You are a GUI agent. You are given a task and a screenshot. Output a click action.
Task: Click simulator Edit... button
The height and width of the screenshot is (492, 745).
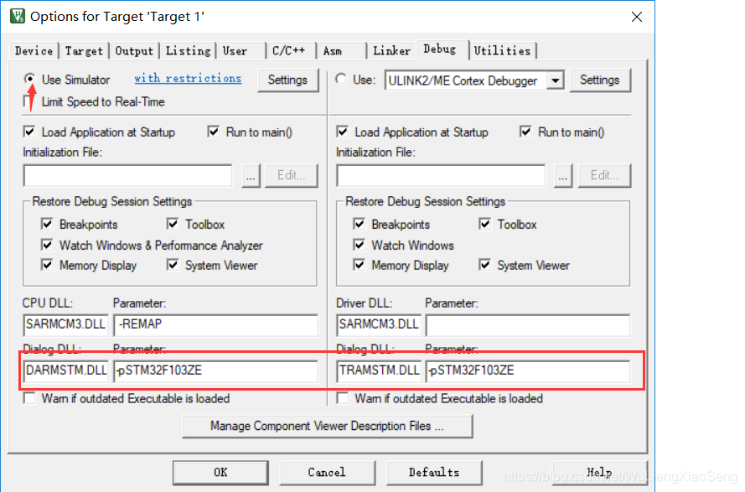pyautogui.click(x=292, y=175)
